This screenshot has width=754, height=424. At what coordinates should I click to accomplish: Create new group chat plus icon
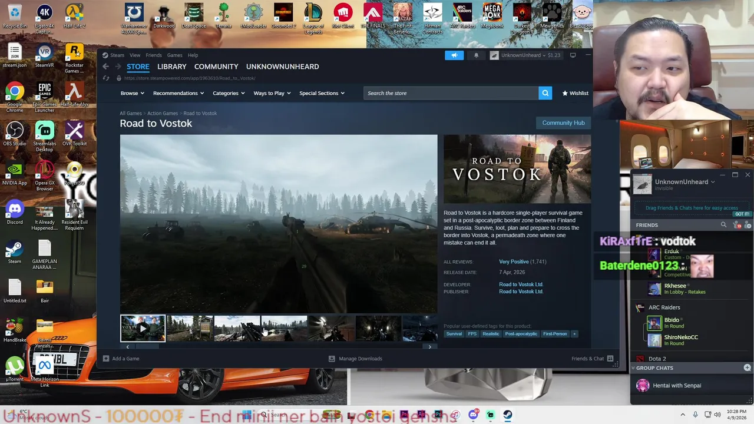tap(747, 367)
